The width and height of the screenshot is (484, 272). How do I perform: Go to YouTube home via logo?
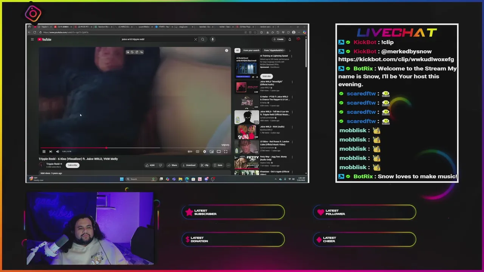pos(45,39)
